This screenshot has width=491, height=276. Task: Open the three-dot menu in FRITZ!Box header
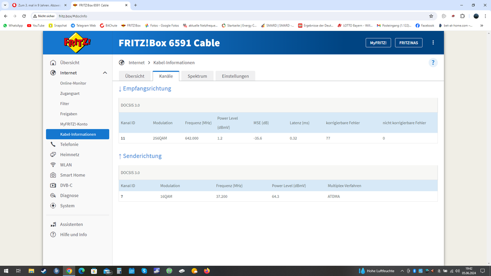[x=433, y=43]
